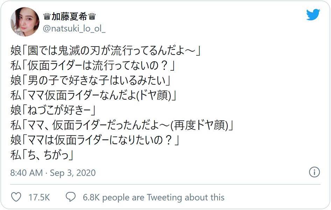
Task: Click the 8:40 AM · Sep 3, 2020 timestamp
Action: [x=53, y=173]
